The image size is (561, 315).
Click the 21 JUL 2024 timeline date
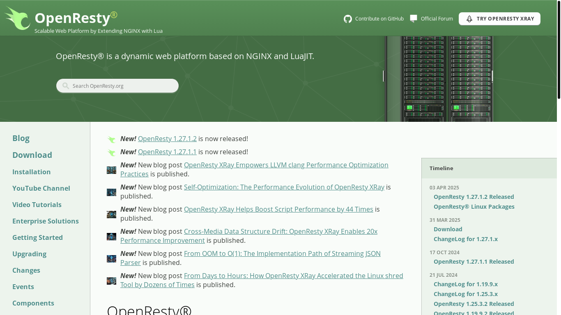click(443, 275)
